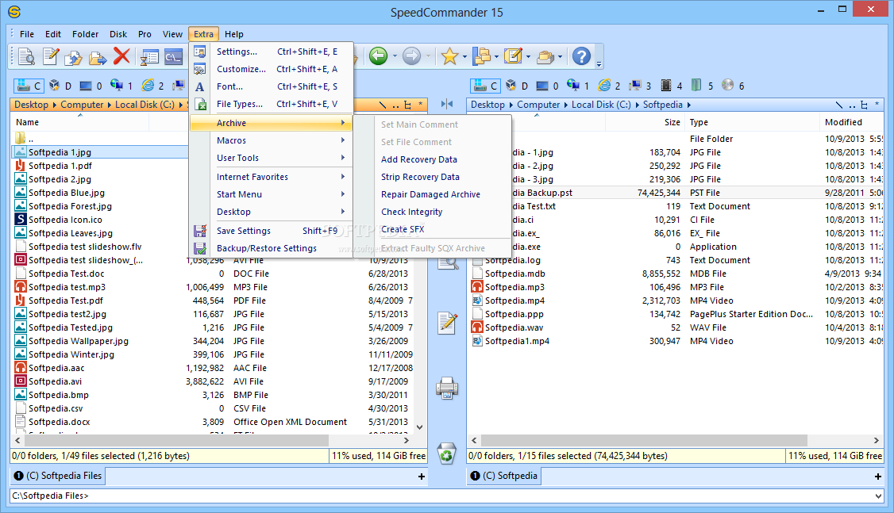Select drive C in left panel drive bar
Viewport: 894px width, 513px height.
[29, 86]
